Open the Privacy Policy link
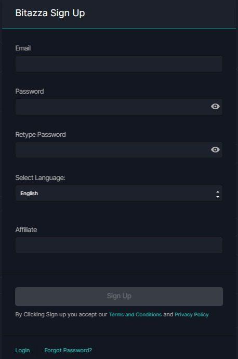This screenshot has height=359, width=238. pyautogui.click(x=192, y=314)
